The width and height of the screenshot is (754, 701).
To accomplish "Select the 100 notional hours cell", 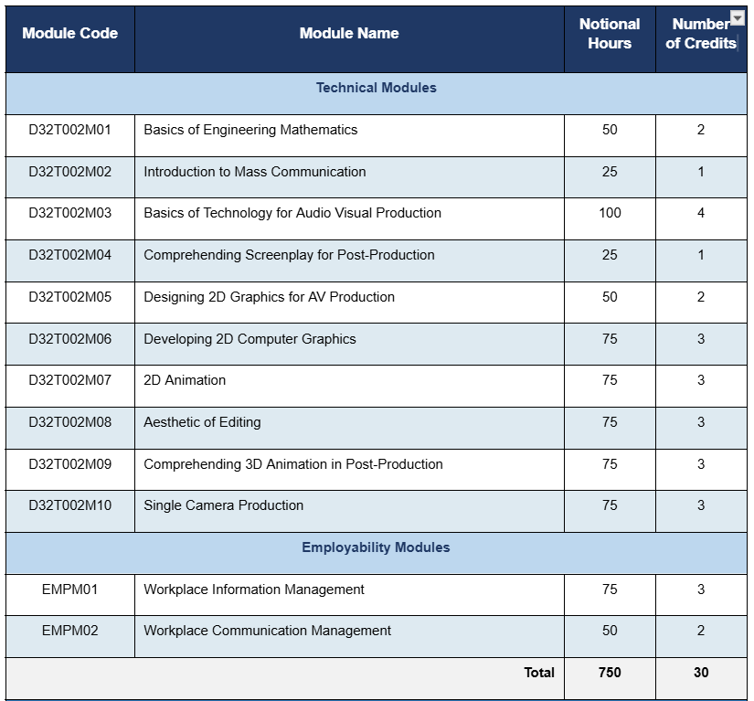I will (x=610, y=214).
